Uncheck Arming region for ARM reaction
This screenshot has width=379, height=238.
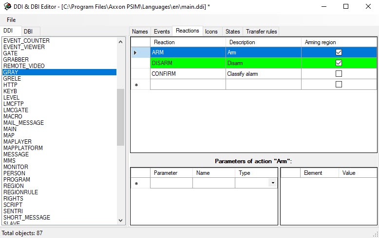click(x=339, y=52)
